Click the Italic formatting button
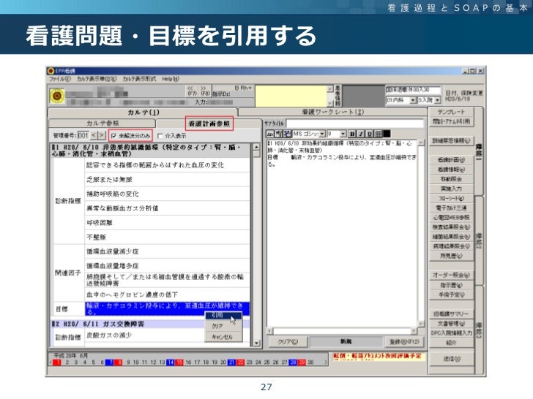Screen dimensions: 533x399 (x=361, y=134)
